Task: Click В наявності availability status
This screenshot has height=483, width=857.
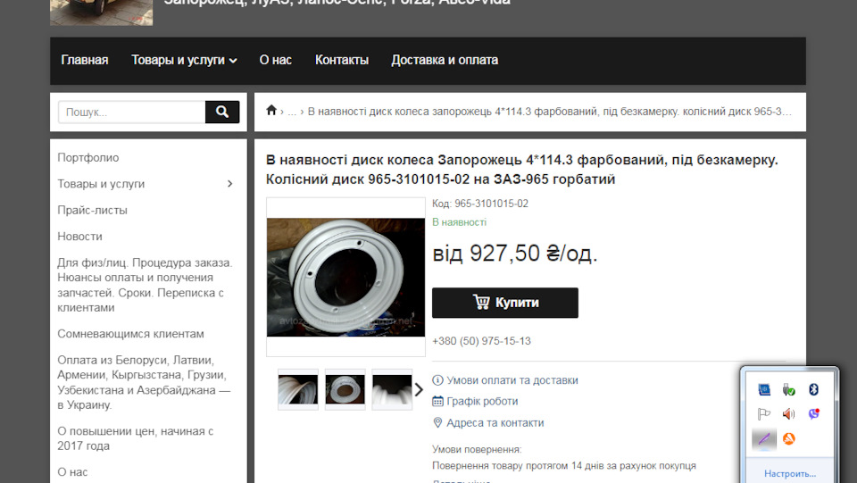Action: [x=459, y=221]
